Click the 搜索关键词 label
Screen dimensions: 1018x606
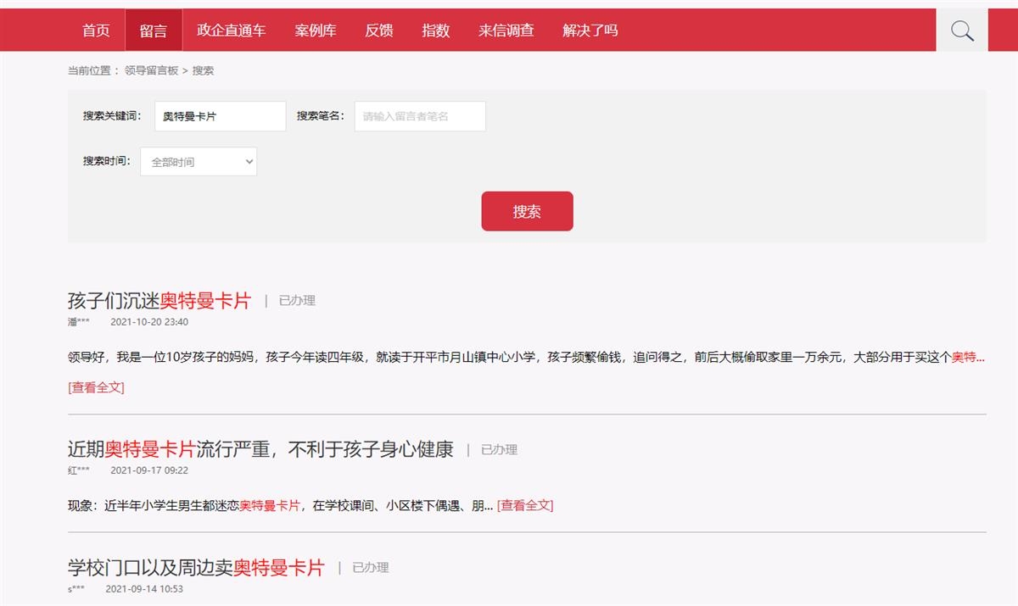click(112, 116)
